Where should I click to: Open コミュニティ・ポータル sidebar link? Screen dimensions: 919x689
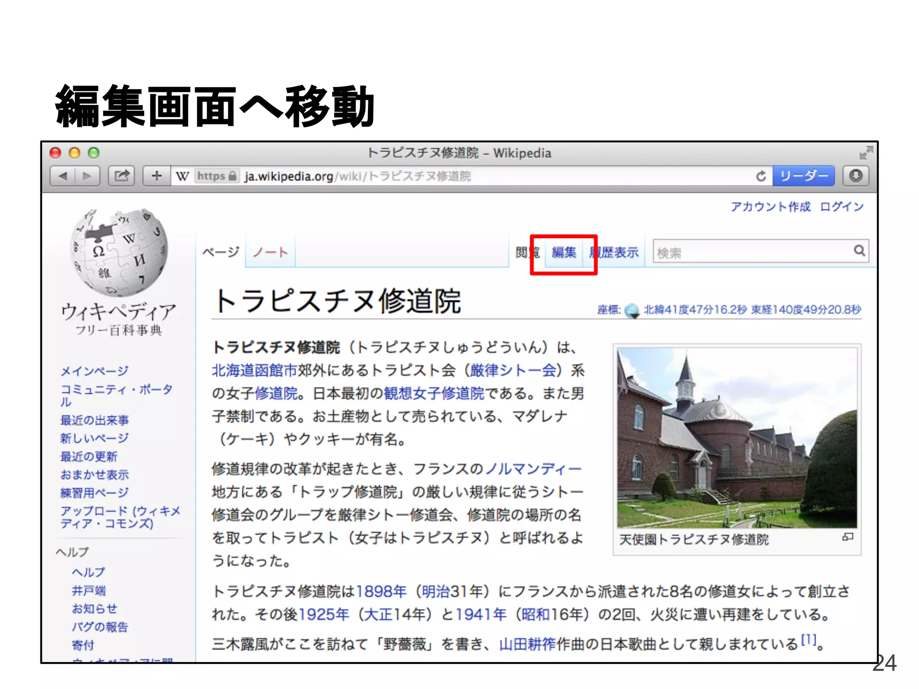tap(116, 395)
